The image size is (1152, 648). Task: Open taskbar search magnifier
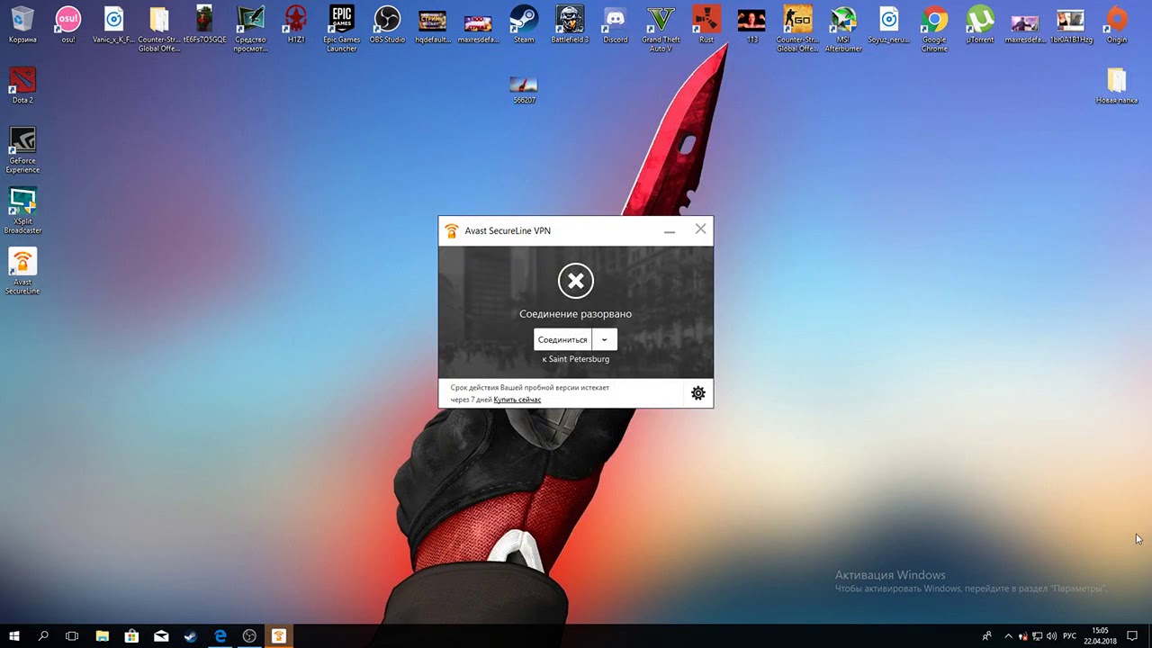point(43,636)
